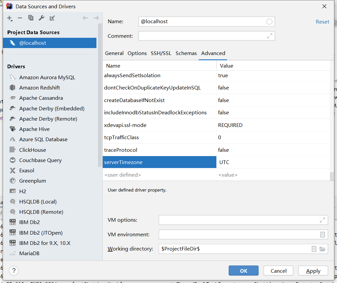
Task: Click the properties table vertical scrollbar
Action: 332,176
